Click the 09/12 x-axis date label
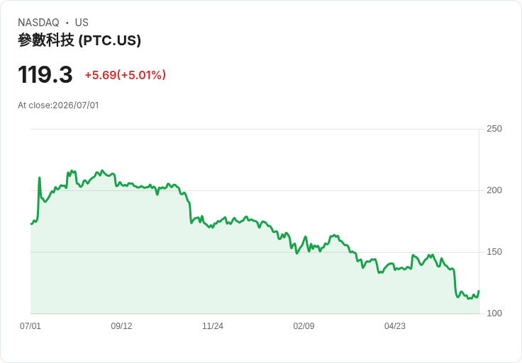 click(x=121, y=325)
